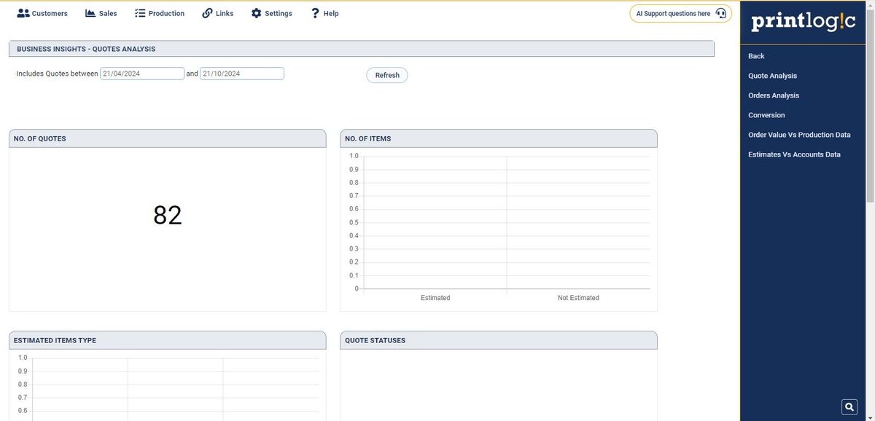875x421 pixels.
Task: Open Quote Analysis in the sidebar
Action: (772, 76)
